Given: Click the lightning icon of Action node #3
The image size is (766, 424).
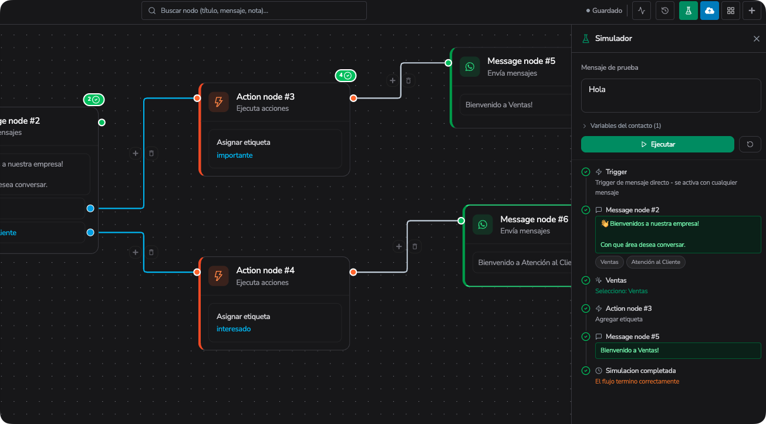Looking at the screenshot, I should [x=218, y=102].
